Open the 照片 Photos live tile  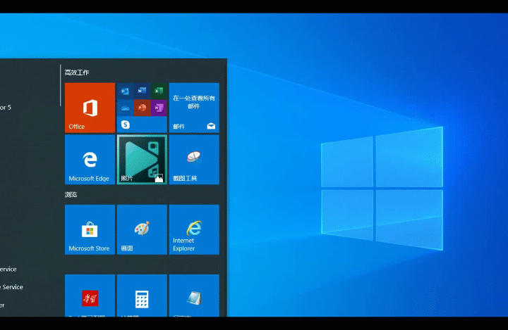pos(142,160)
